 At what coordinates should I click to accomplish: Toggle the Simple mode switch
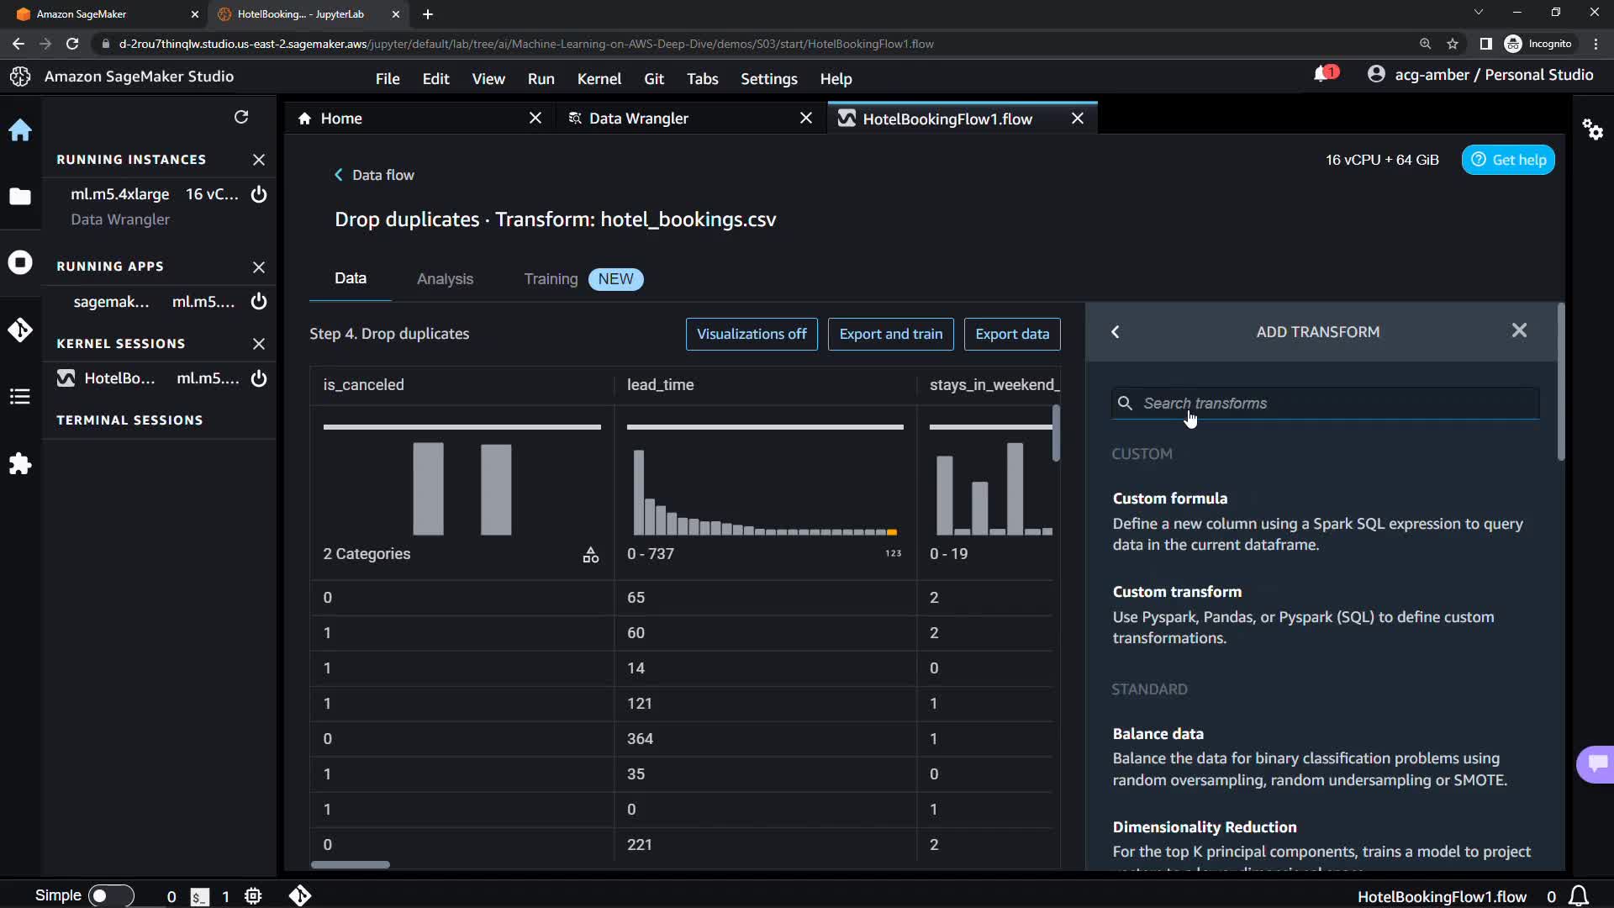click(x=110, y=896)
